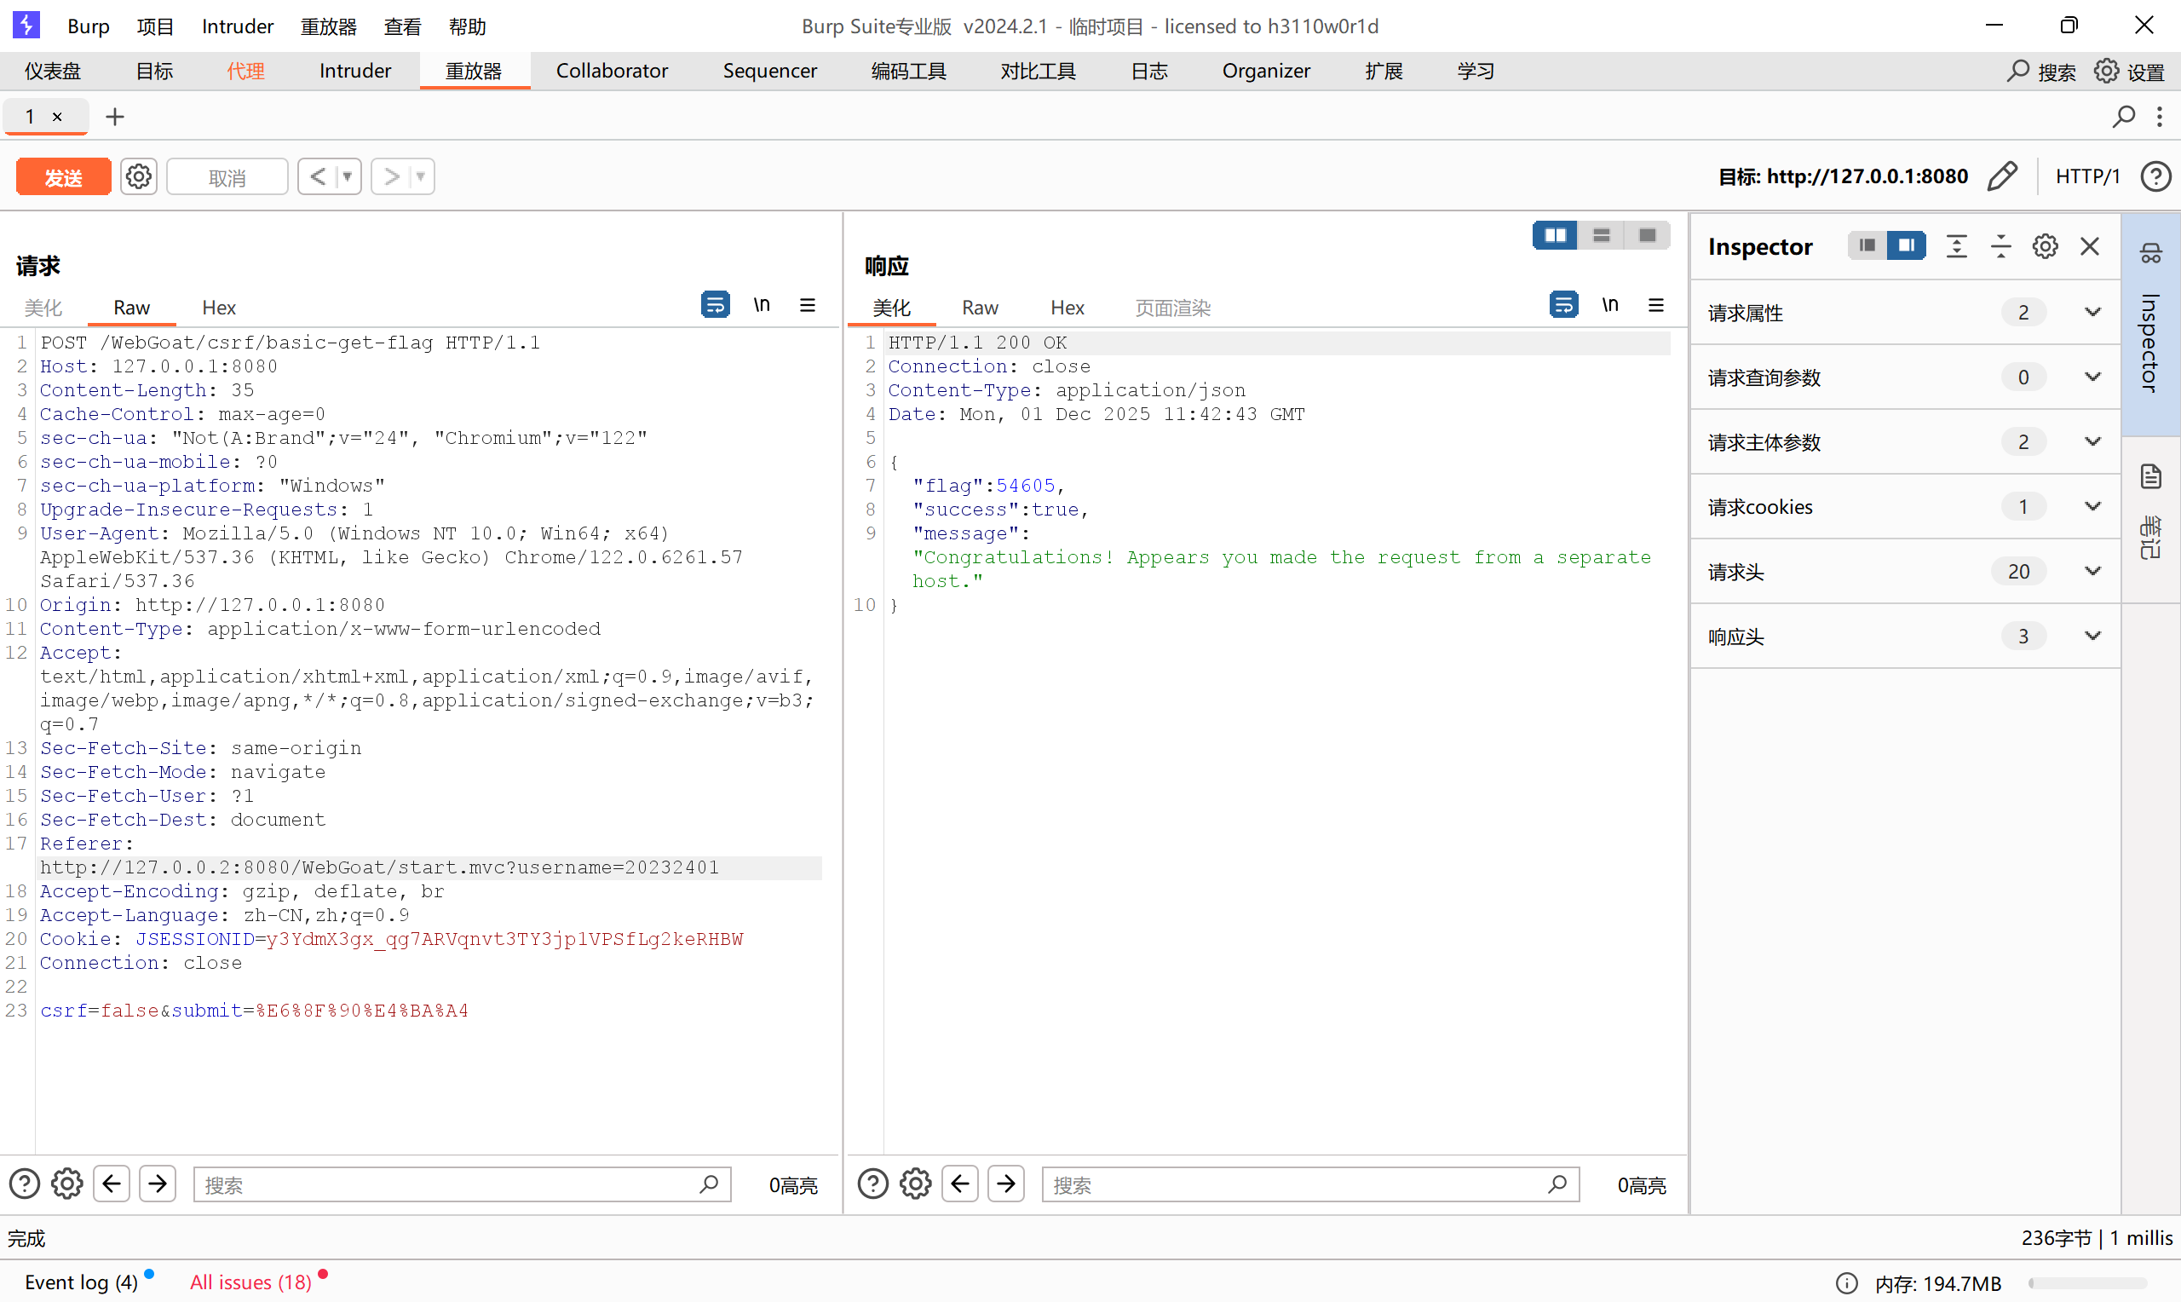Add a new Repeater tab
The image size is (2181, 1302).
115,117
